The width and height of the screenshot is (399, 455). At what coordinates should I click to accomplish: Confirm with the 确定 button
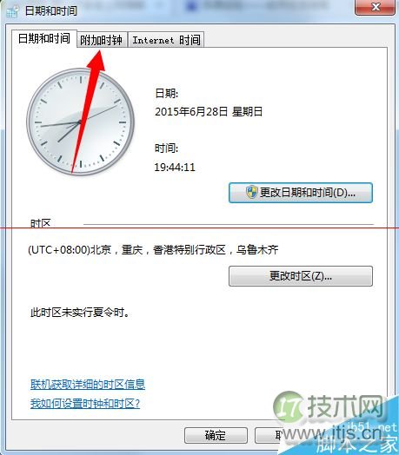(x=216, y=435)
